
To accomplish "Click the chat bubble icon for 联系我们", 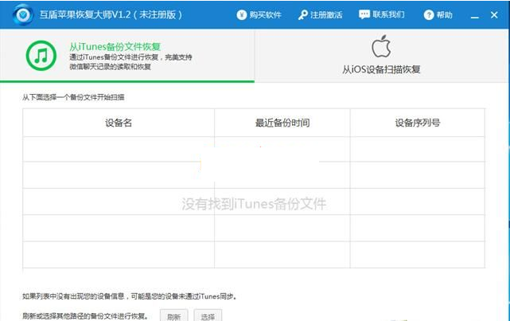I will [364, 15].
